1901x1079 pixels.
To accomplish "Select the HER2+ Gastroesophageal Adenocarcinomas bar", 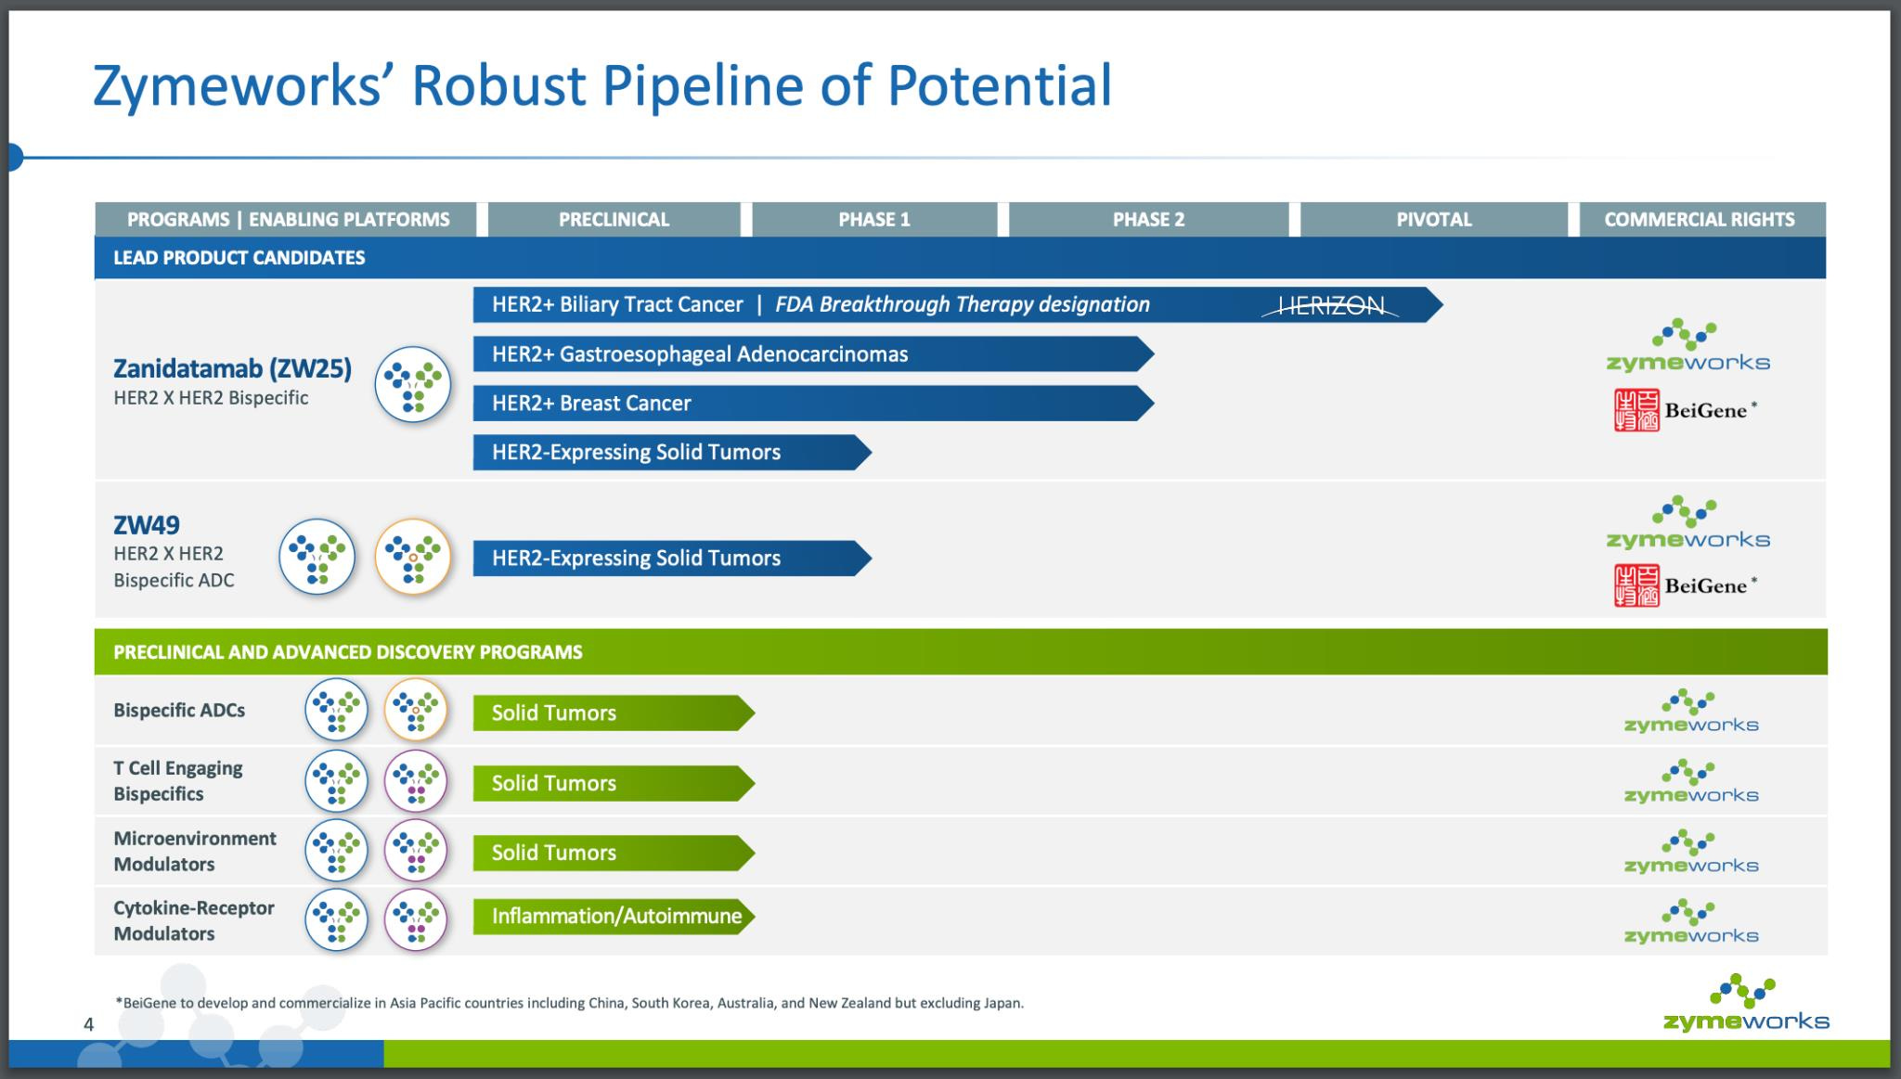I will (813, 353).
